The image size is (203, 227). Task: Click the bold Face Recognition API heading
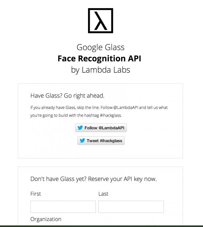(99, 59)
